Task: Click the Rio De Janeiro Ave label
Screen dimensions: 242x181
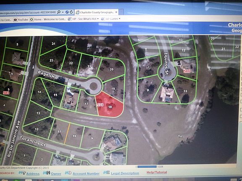Action: [x=14, y=139]
